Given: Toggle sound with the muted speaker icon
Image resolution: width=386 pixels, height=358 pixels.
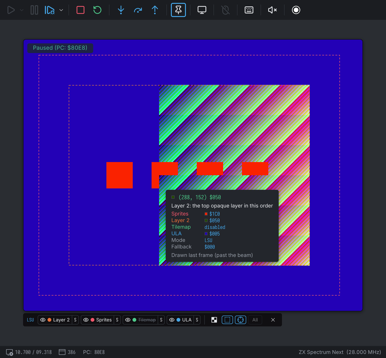Looking at the screenshot, I should click(273, 10).
